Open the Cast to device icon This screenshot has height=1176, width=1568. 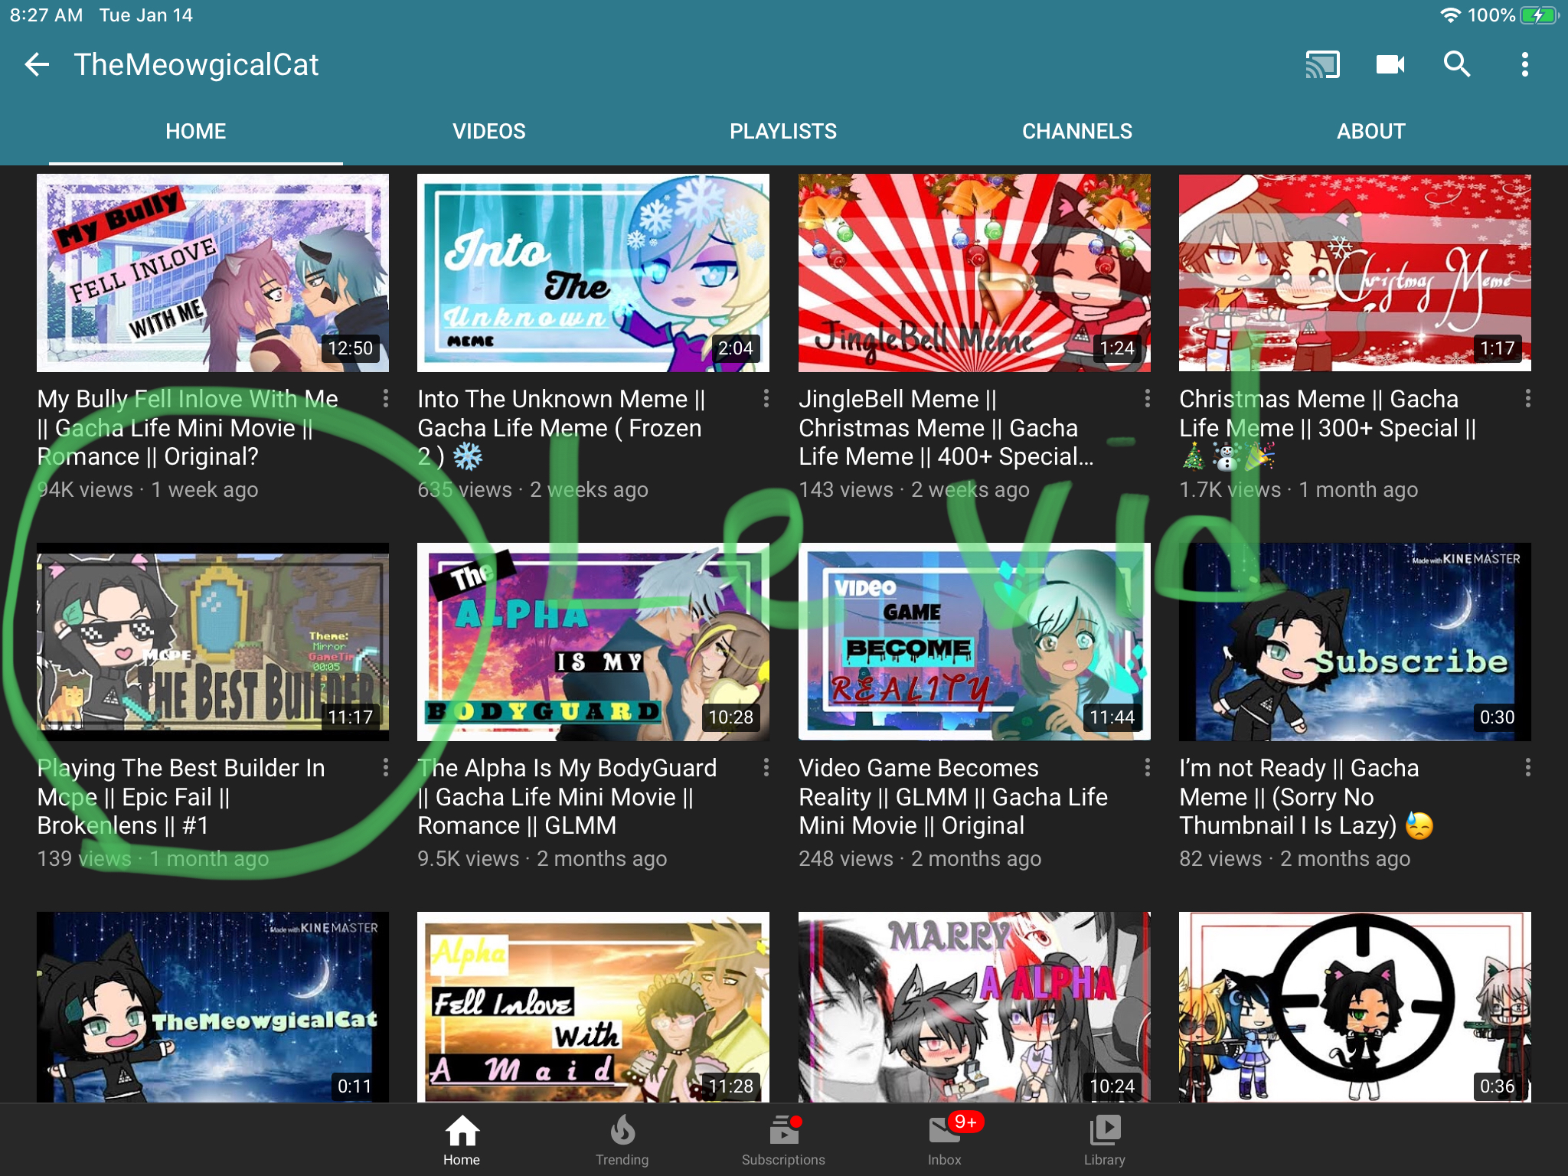pyautogui.click(x=1322, y=64)
